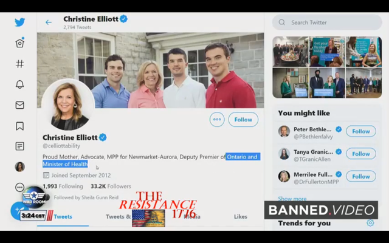Open the Notifications bell icon
The width and height of the screenshot is (389, 243).
click(19, 84)
